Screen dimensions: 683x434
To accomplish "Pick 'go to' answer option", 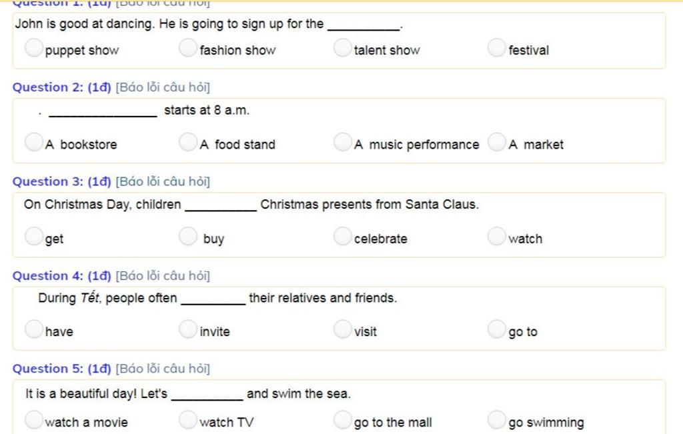I will coord(496,329).
